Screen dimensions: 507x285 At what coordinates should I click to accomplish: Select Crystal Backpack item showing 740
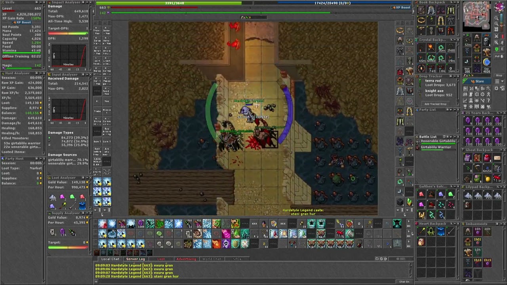pyautogui.click(x=431, y=68)
